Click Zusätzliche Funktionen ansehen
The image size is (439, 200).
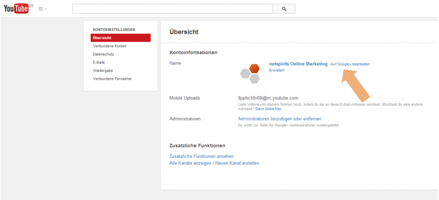[x=201, y=156]
